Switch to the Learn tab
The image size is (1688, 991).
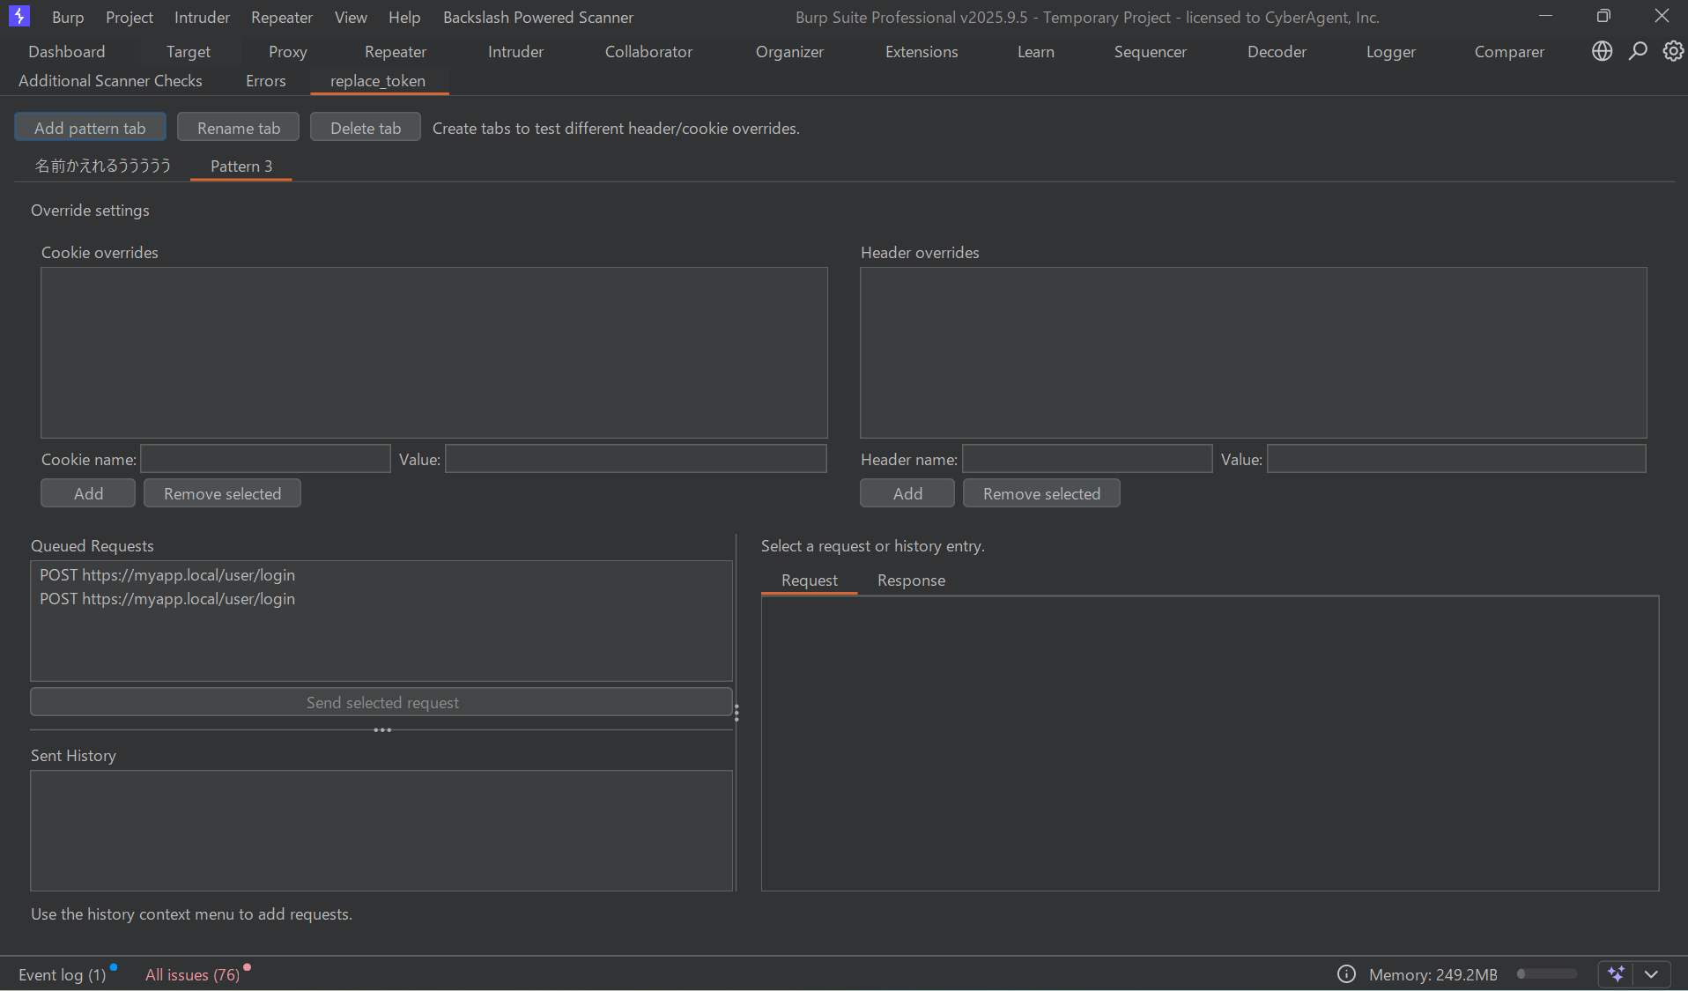(1036, 51)
